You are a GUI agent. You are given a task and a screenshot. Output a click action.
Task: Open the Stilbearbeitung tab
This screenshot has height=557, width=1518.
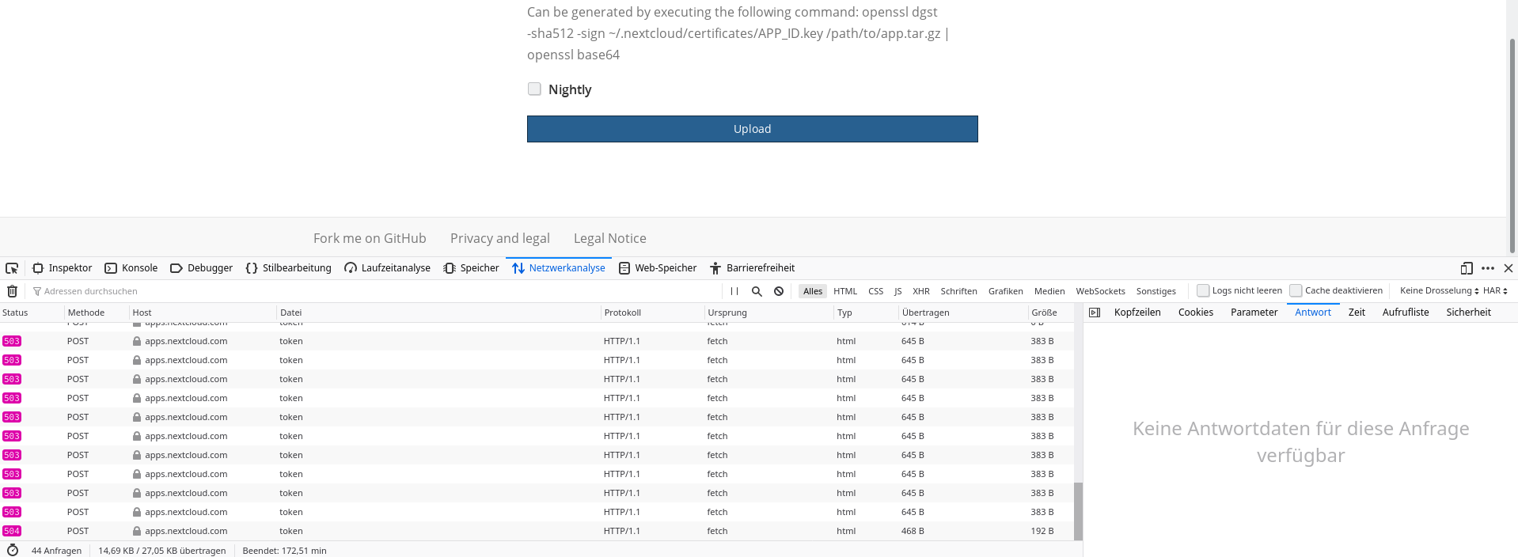pos(288,268)
